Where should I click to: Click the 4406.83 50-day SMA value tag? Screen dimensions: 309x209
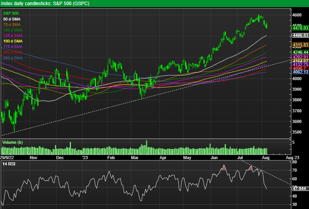pos(300,35)
